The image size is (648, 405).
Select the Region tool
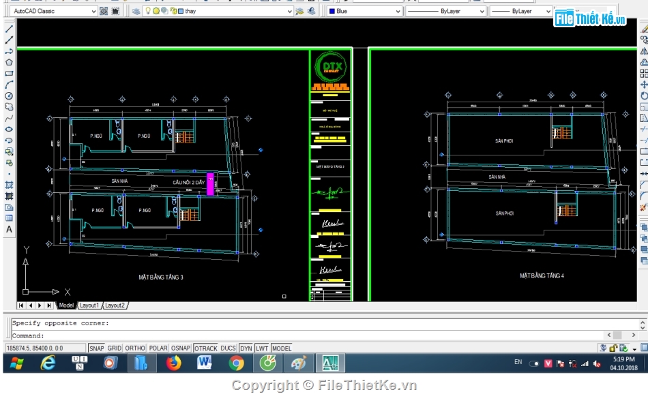click(x=9, y=207)
